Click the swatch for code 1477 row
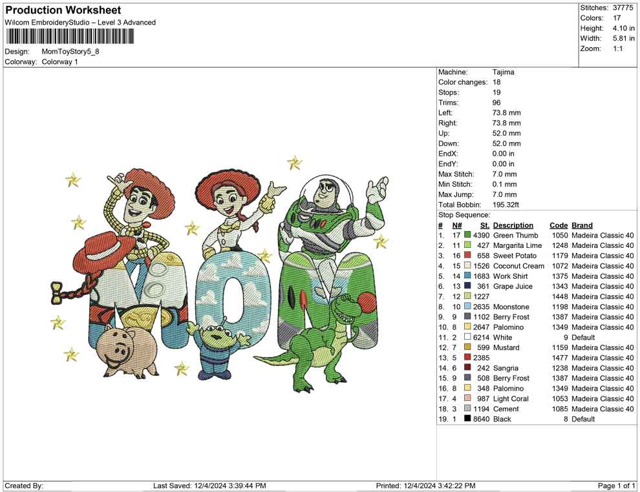The image size is (640, 492). 467,358
